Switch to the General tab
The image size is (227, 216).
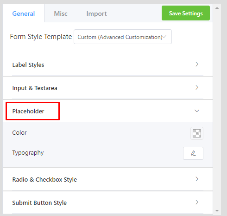[24, 13]
